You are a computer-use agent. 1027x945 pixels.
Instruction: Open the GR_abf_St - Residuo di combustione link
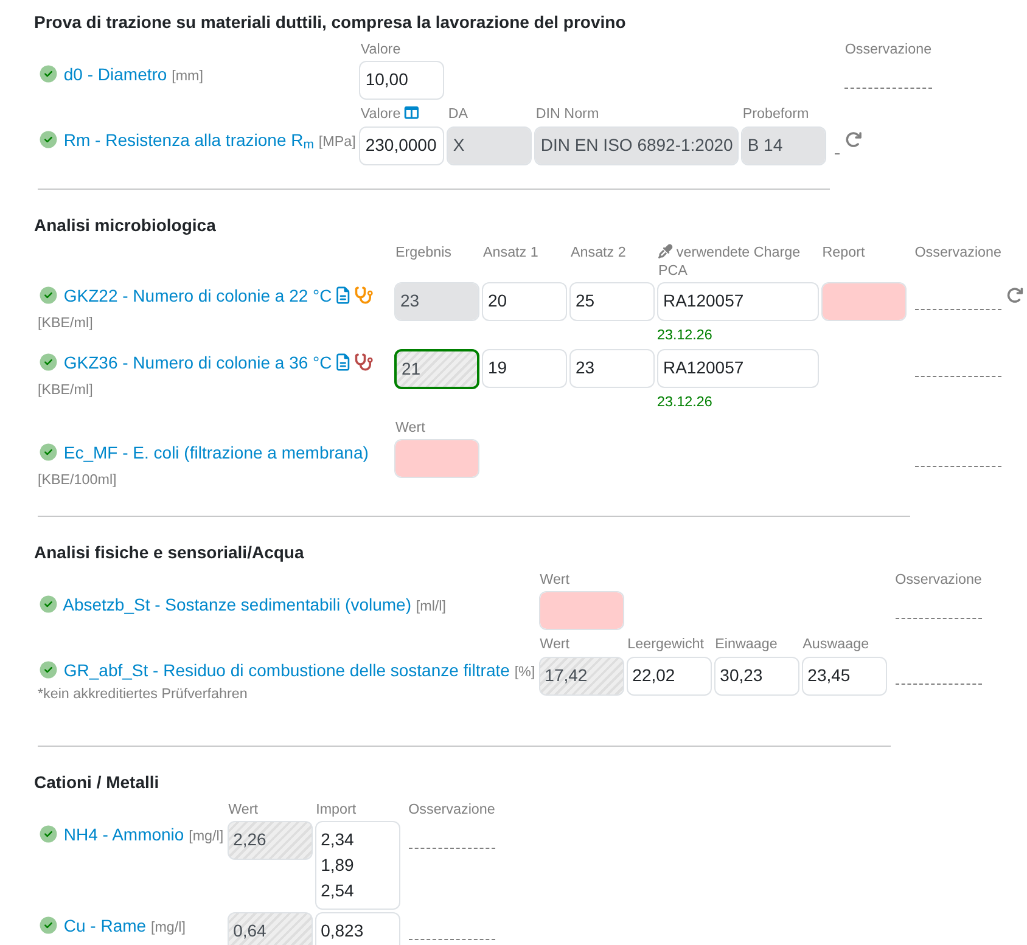click(287, 671)
